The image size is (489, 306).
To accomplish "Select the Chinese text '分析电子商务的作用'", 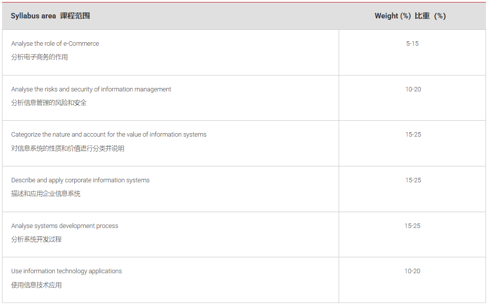I will pos(39,57).
